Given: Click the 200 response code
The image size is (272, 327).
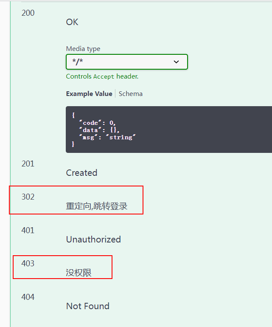Looking at the screenshot, I should pos(28,13).
